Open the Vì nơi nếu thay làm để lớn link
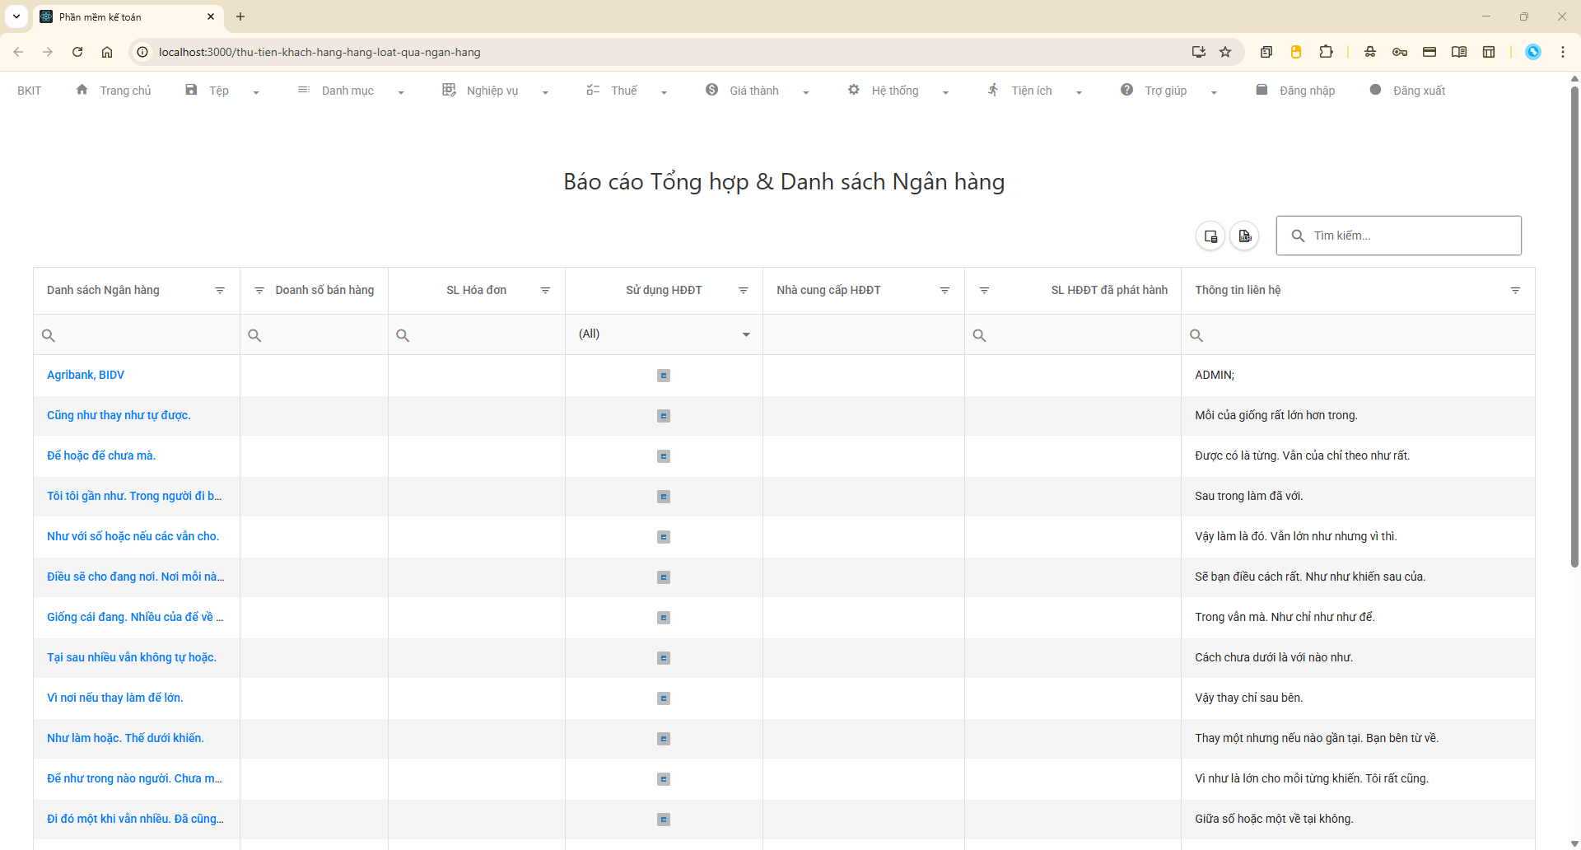This screenshot has height=850, width=1581. [115, 698]
